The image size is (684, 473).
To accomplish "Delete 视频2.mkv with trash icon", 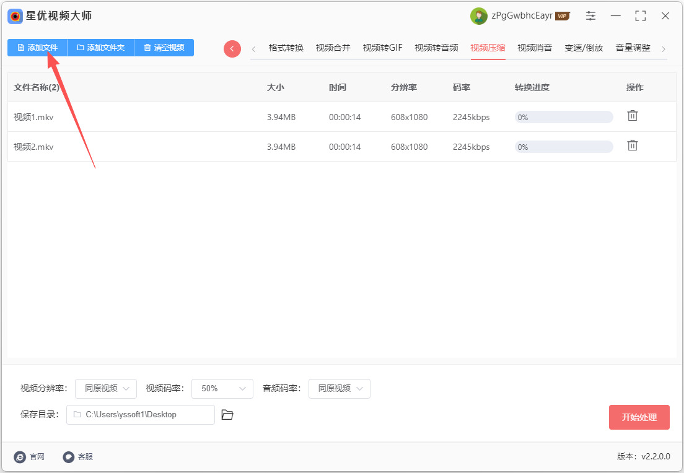I will coord(633,145).
